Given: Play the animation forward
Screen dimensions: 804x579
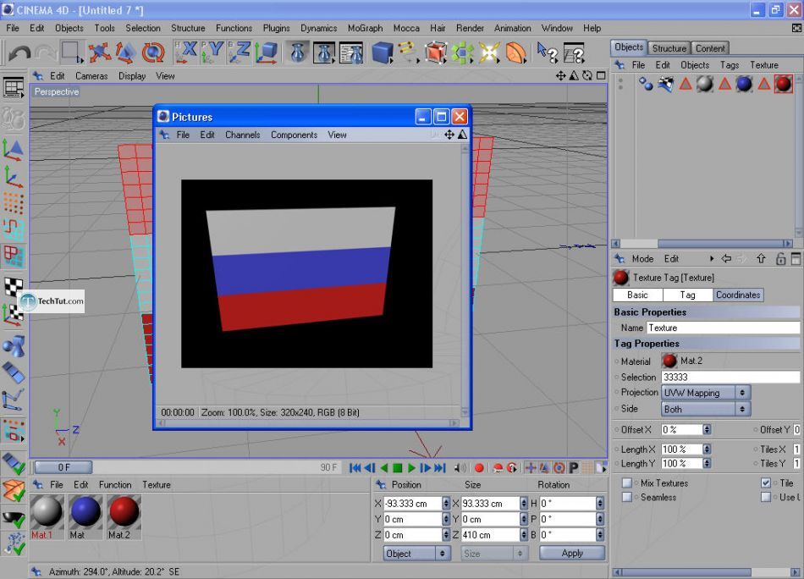Looking at the screenshot, I should [x=411, y=468].
